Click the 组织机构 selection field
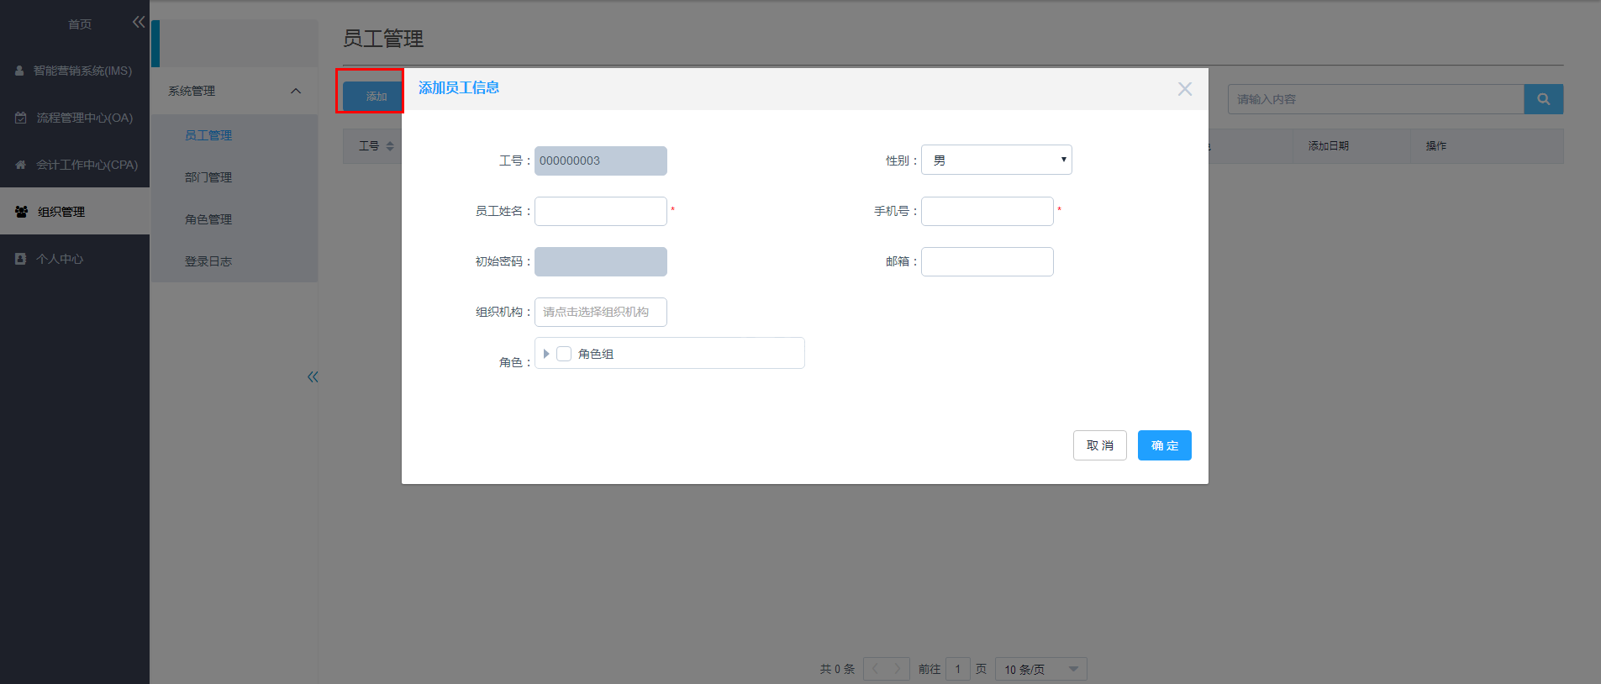The width and height of the screenshot is (1601, 684). coord(601,312)
